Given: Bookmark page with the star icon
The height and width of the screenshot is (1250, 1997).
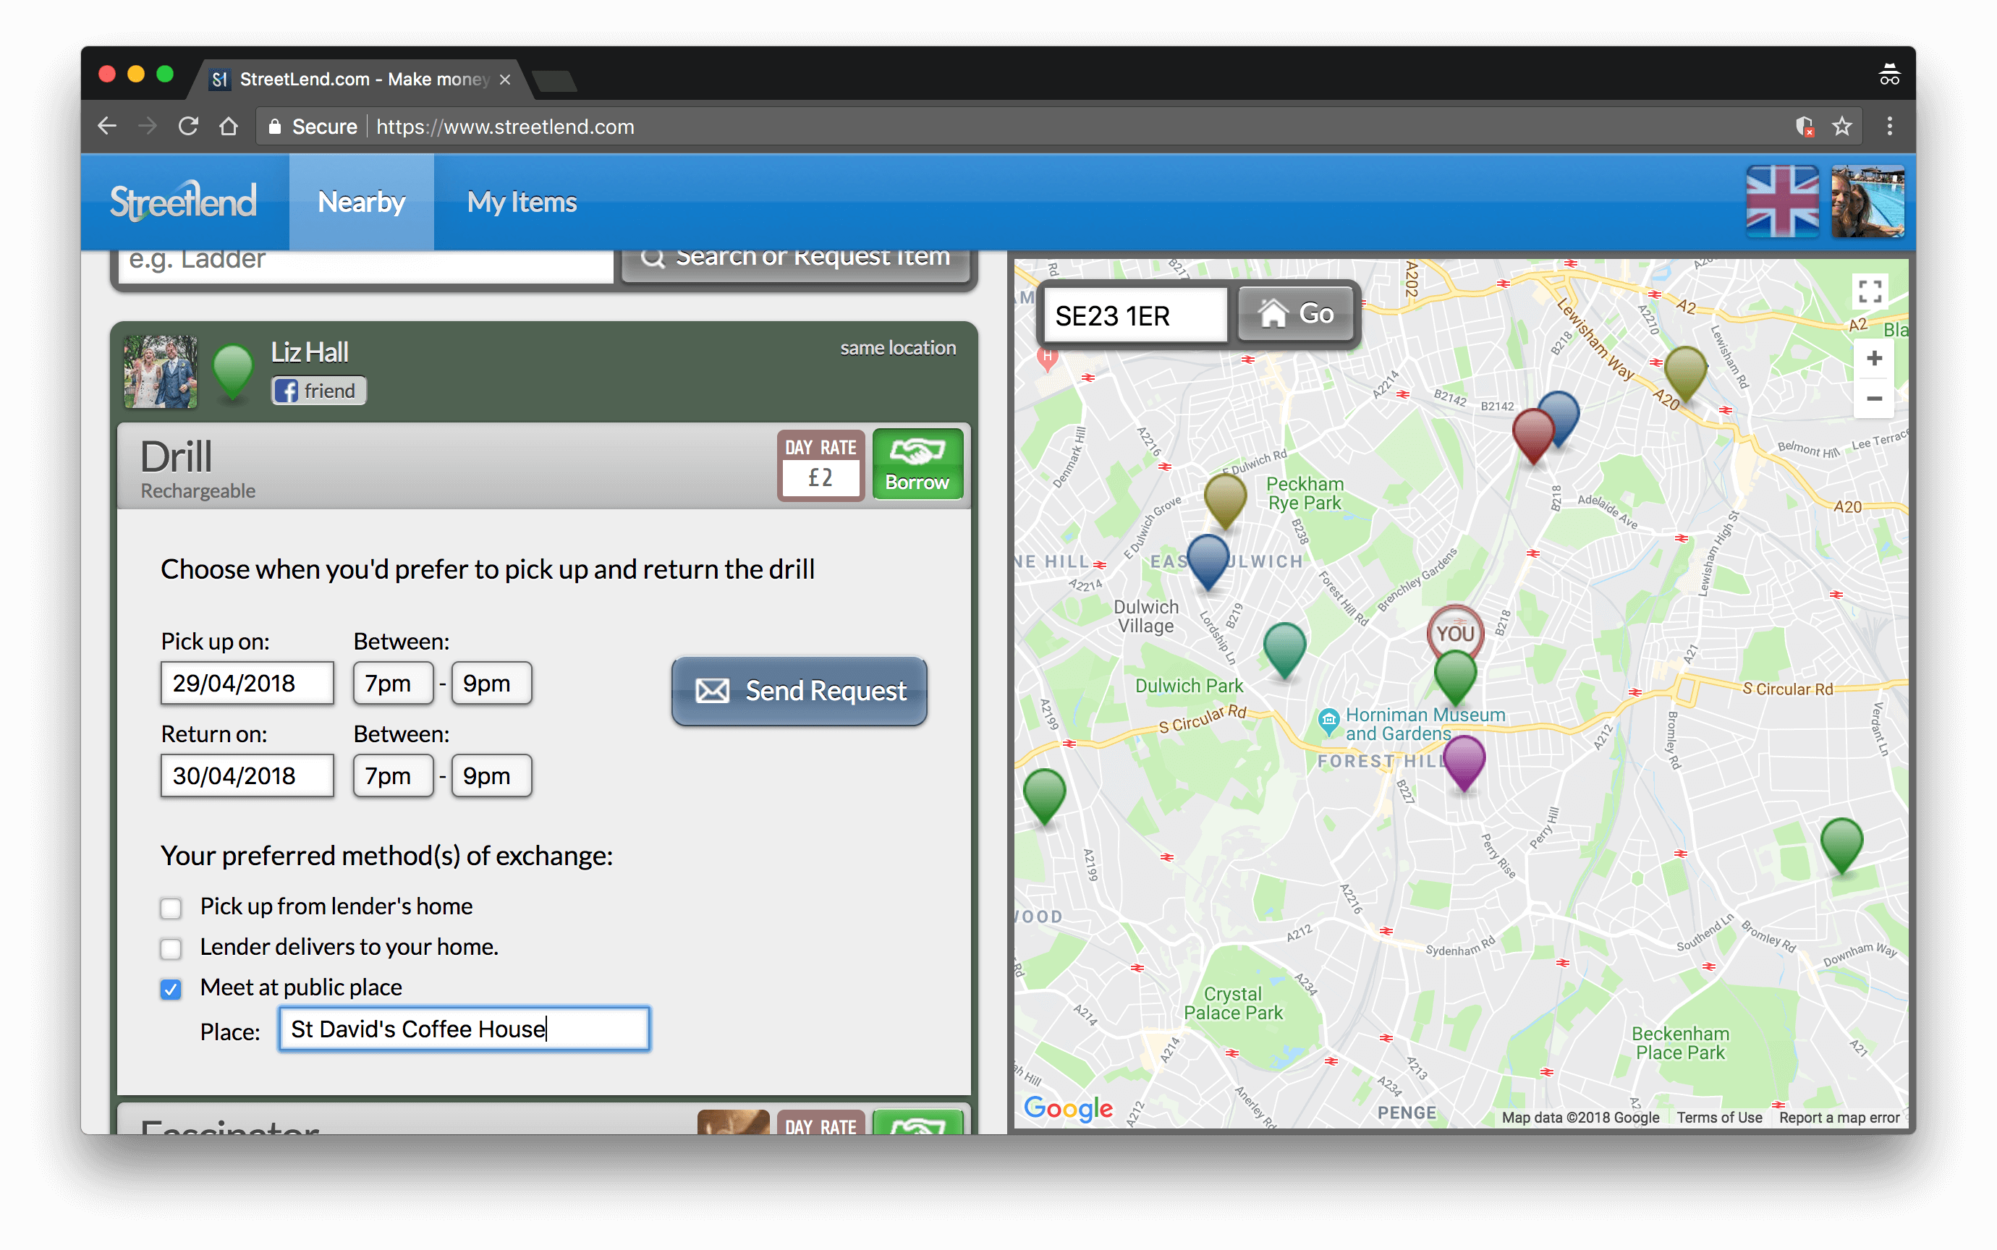Looking at the screenshot, I should pyautogui.click(x=1841, y=126).
